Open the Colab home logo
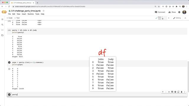This screenshot has width=189, height=106. pos(4,12)
